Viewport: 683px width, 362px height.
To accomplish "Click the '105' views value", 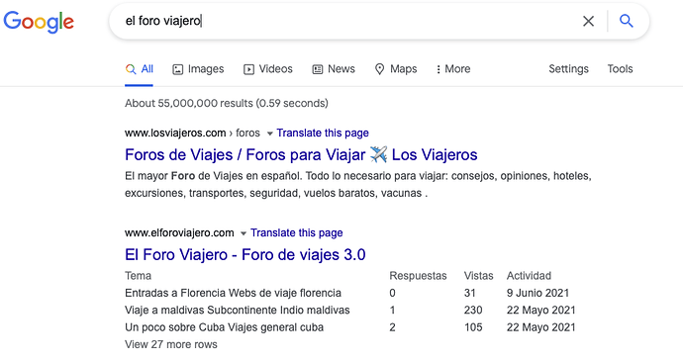I will (x=473, y=327).
